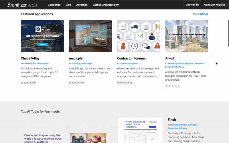Open the Finch title link
This screenshot has height=143, width=229.
point(172,120)
